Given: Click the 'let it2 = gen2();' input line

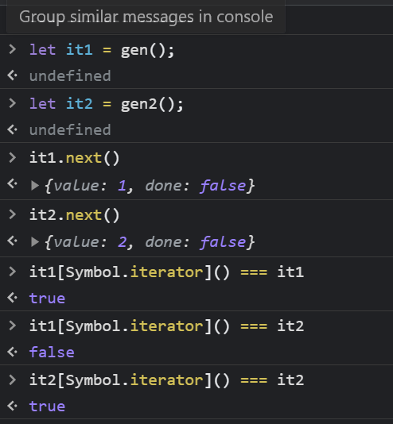Looking at the screenshot, I should click(106, 104).
